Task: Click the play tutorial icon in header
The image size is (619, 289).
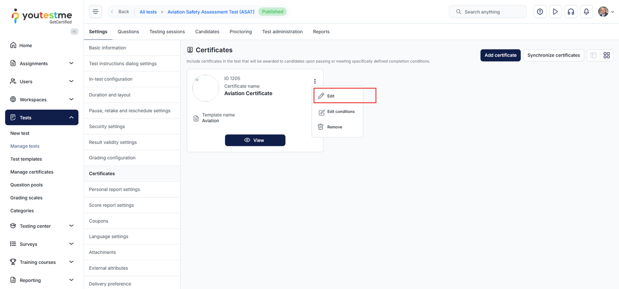Action: point(555,12)
